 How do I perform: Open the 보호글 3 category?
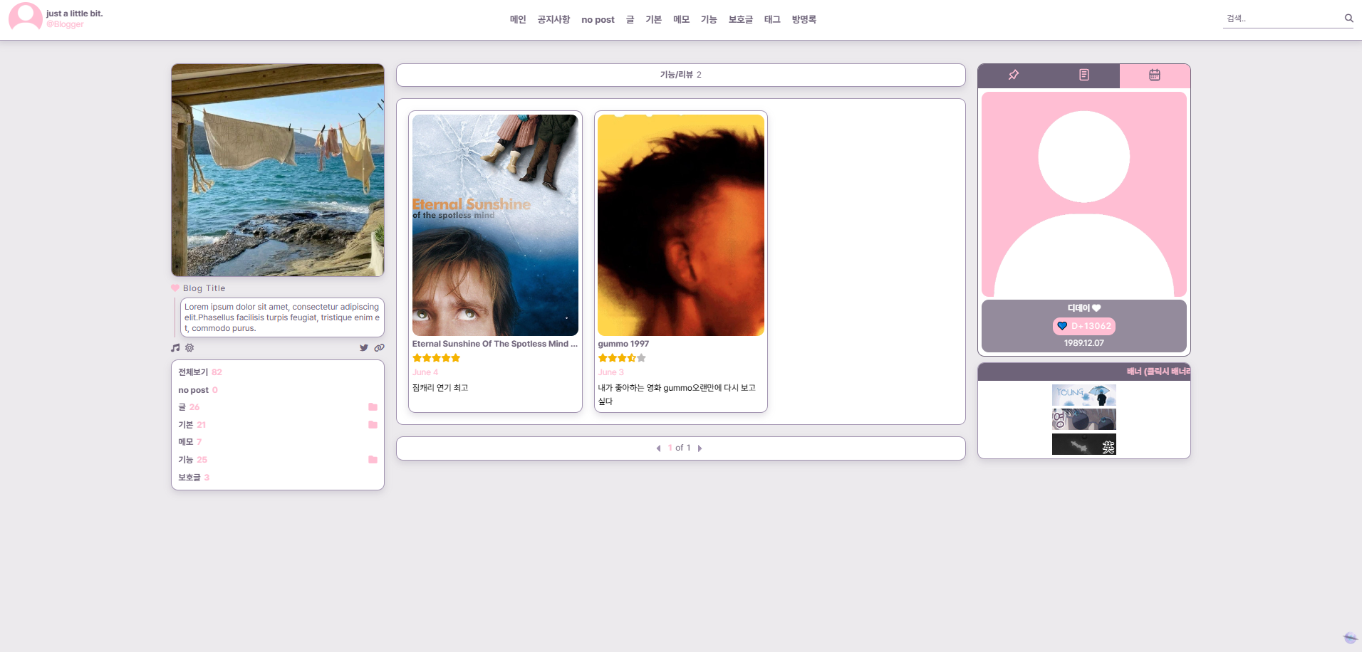click(x=194, y=478)
